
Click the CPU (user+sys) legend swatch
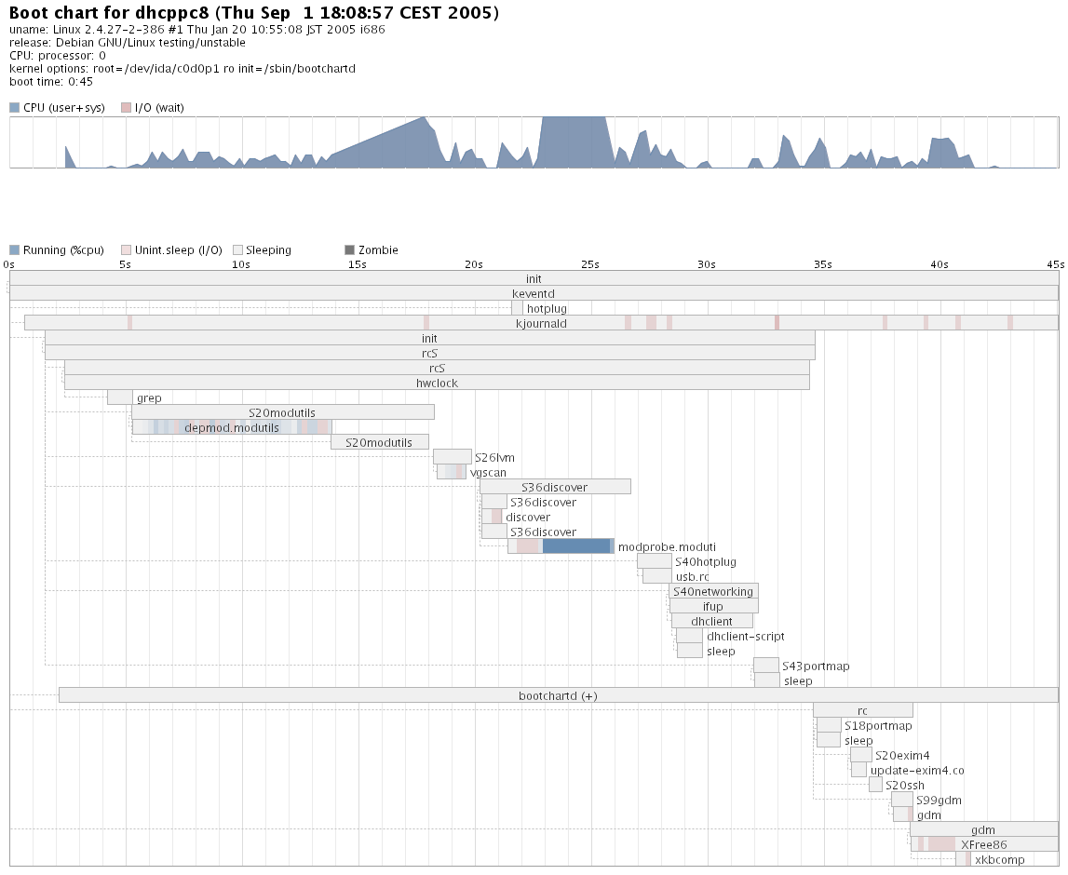14,108
